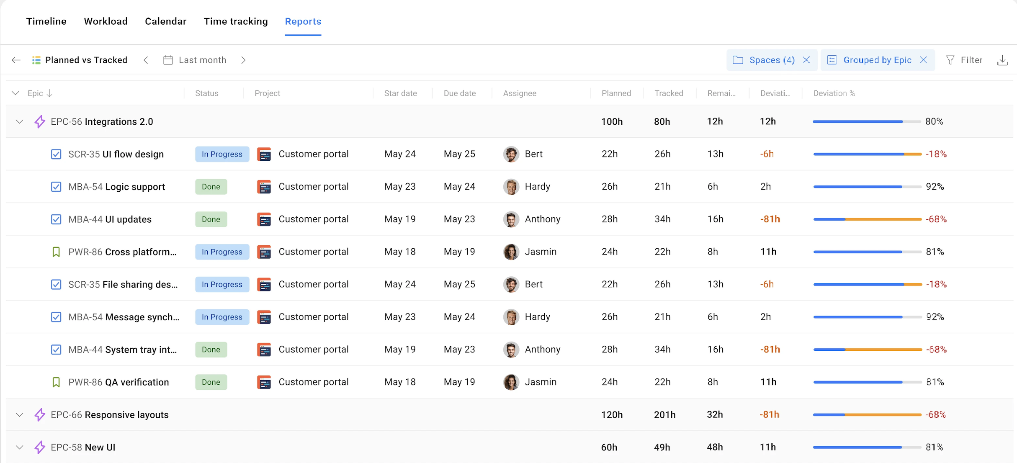
Task: Click the Planned vs Tracked list icon
Action: point(36,60)
